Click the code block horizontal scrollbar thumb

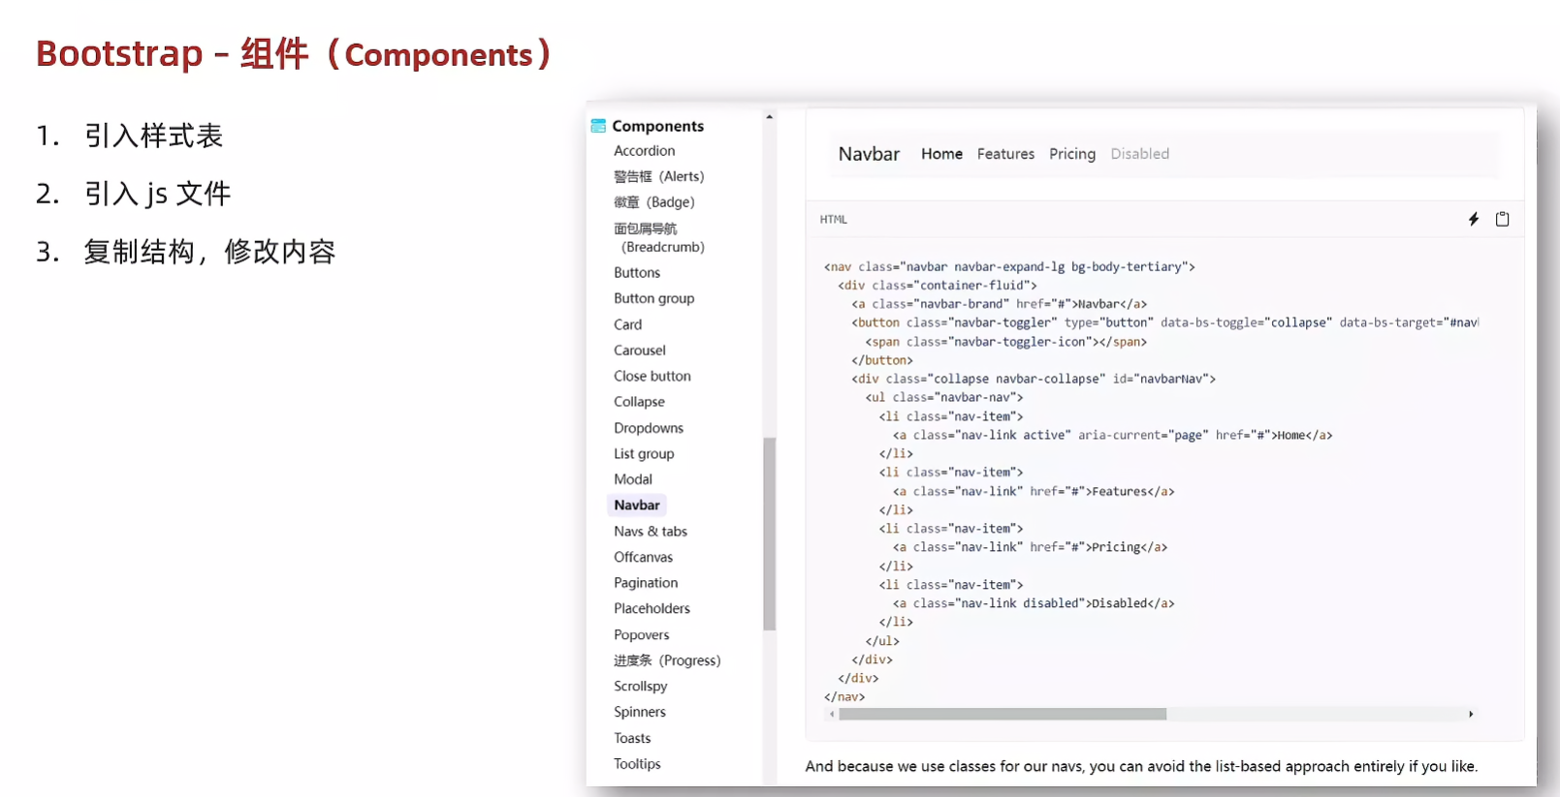click(1003, 714)
